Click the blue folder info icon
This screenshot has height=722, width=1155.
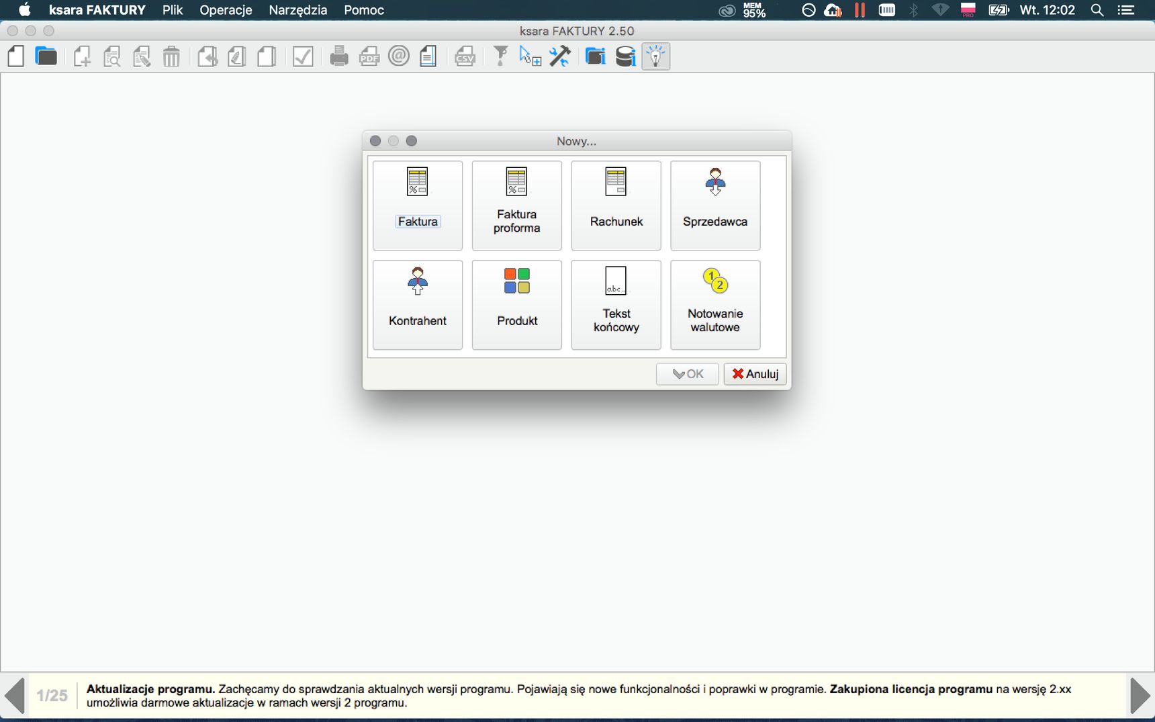pyautogui.click(x=596, y=56)
